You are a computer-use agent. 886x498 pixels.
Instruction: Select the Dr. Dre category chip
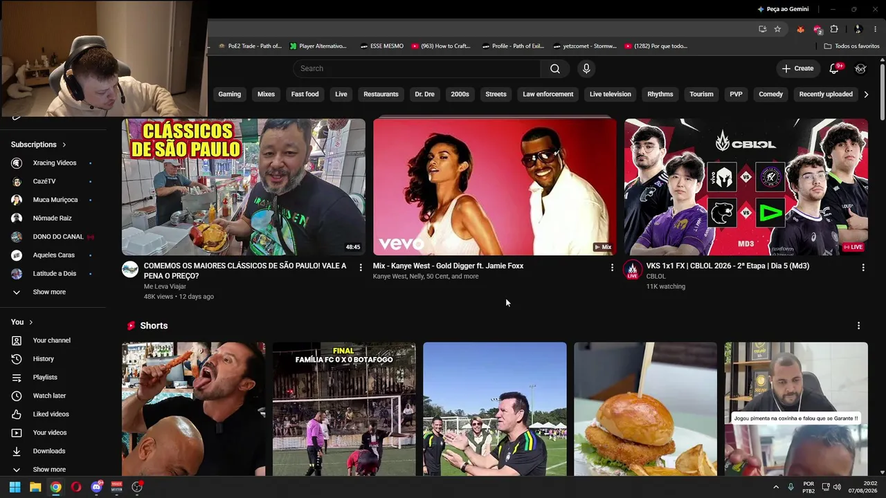(x=425, y=94)
